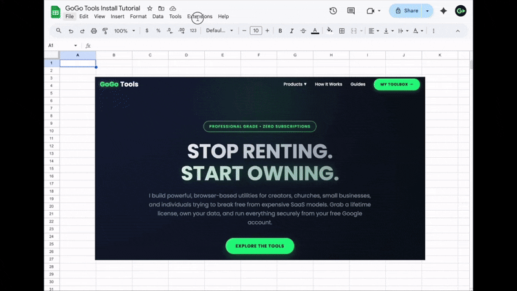
Task: Click the formula bar input
Action: pyautogui.click(x=280, y=45)
